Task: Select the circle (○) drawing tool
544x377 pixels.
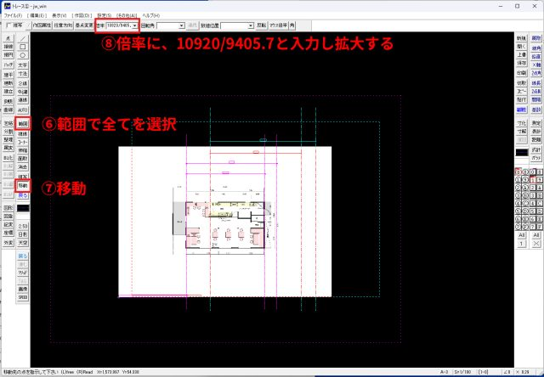Action: pyautogui.click(x=23, y=55)
